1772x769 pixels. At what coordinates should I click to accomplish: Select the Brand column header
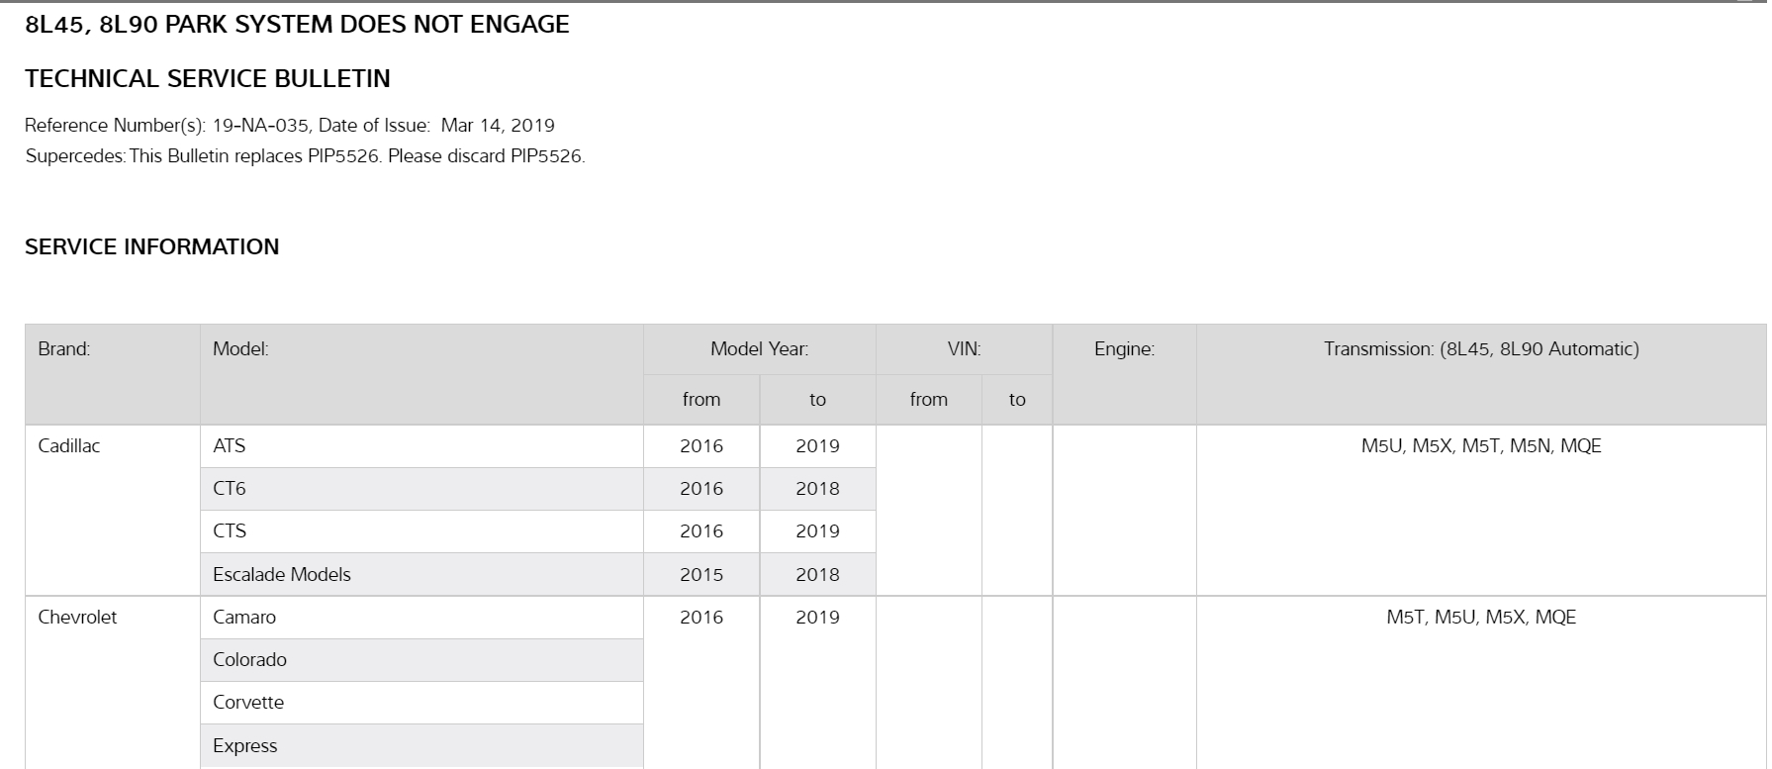pyautogui.click(x=64, y=349)
